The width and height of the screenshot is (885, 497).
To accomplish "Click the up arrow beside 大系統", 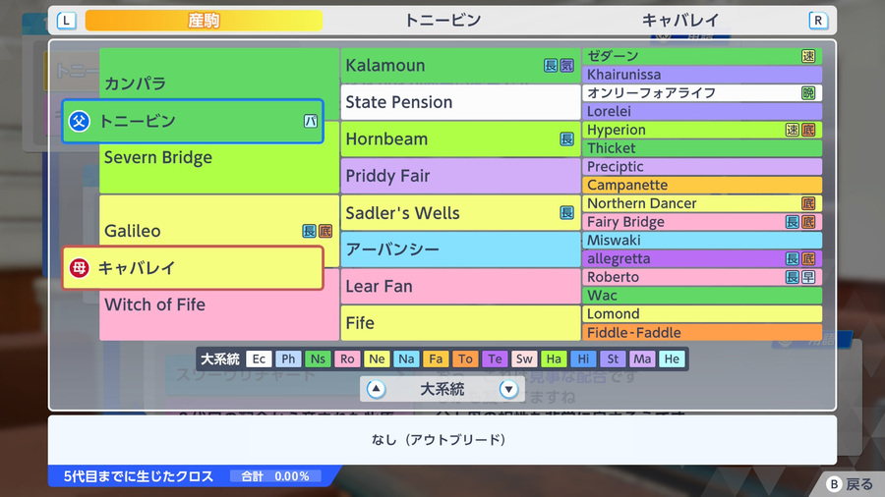I will 376,389.
